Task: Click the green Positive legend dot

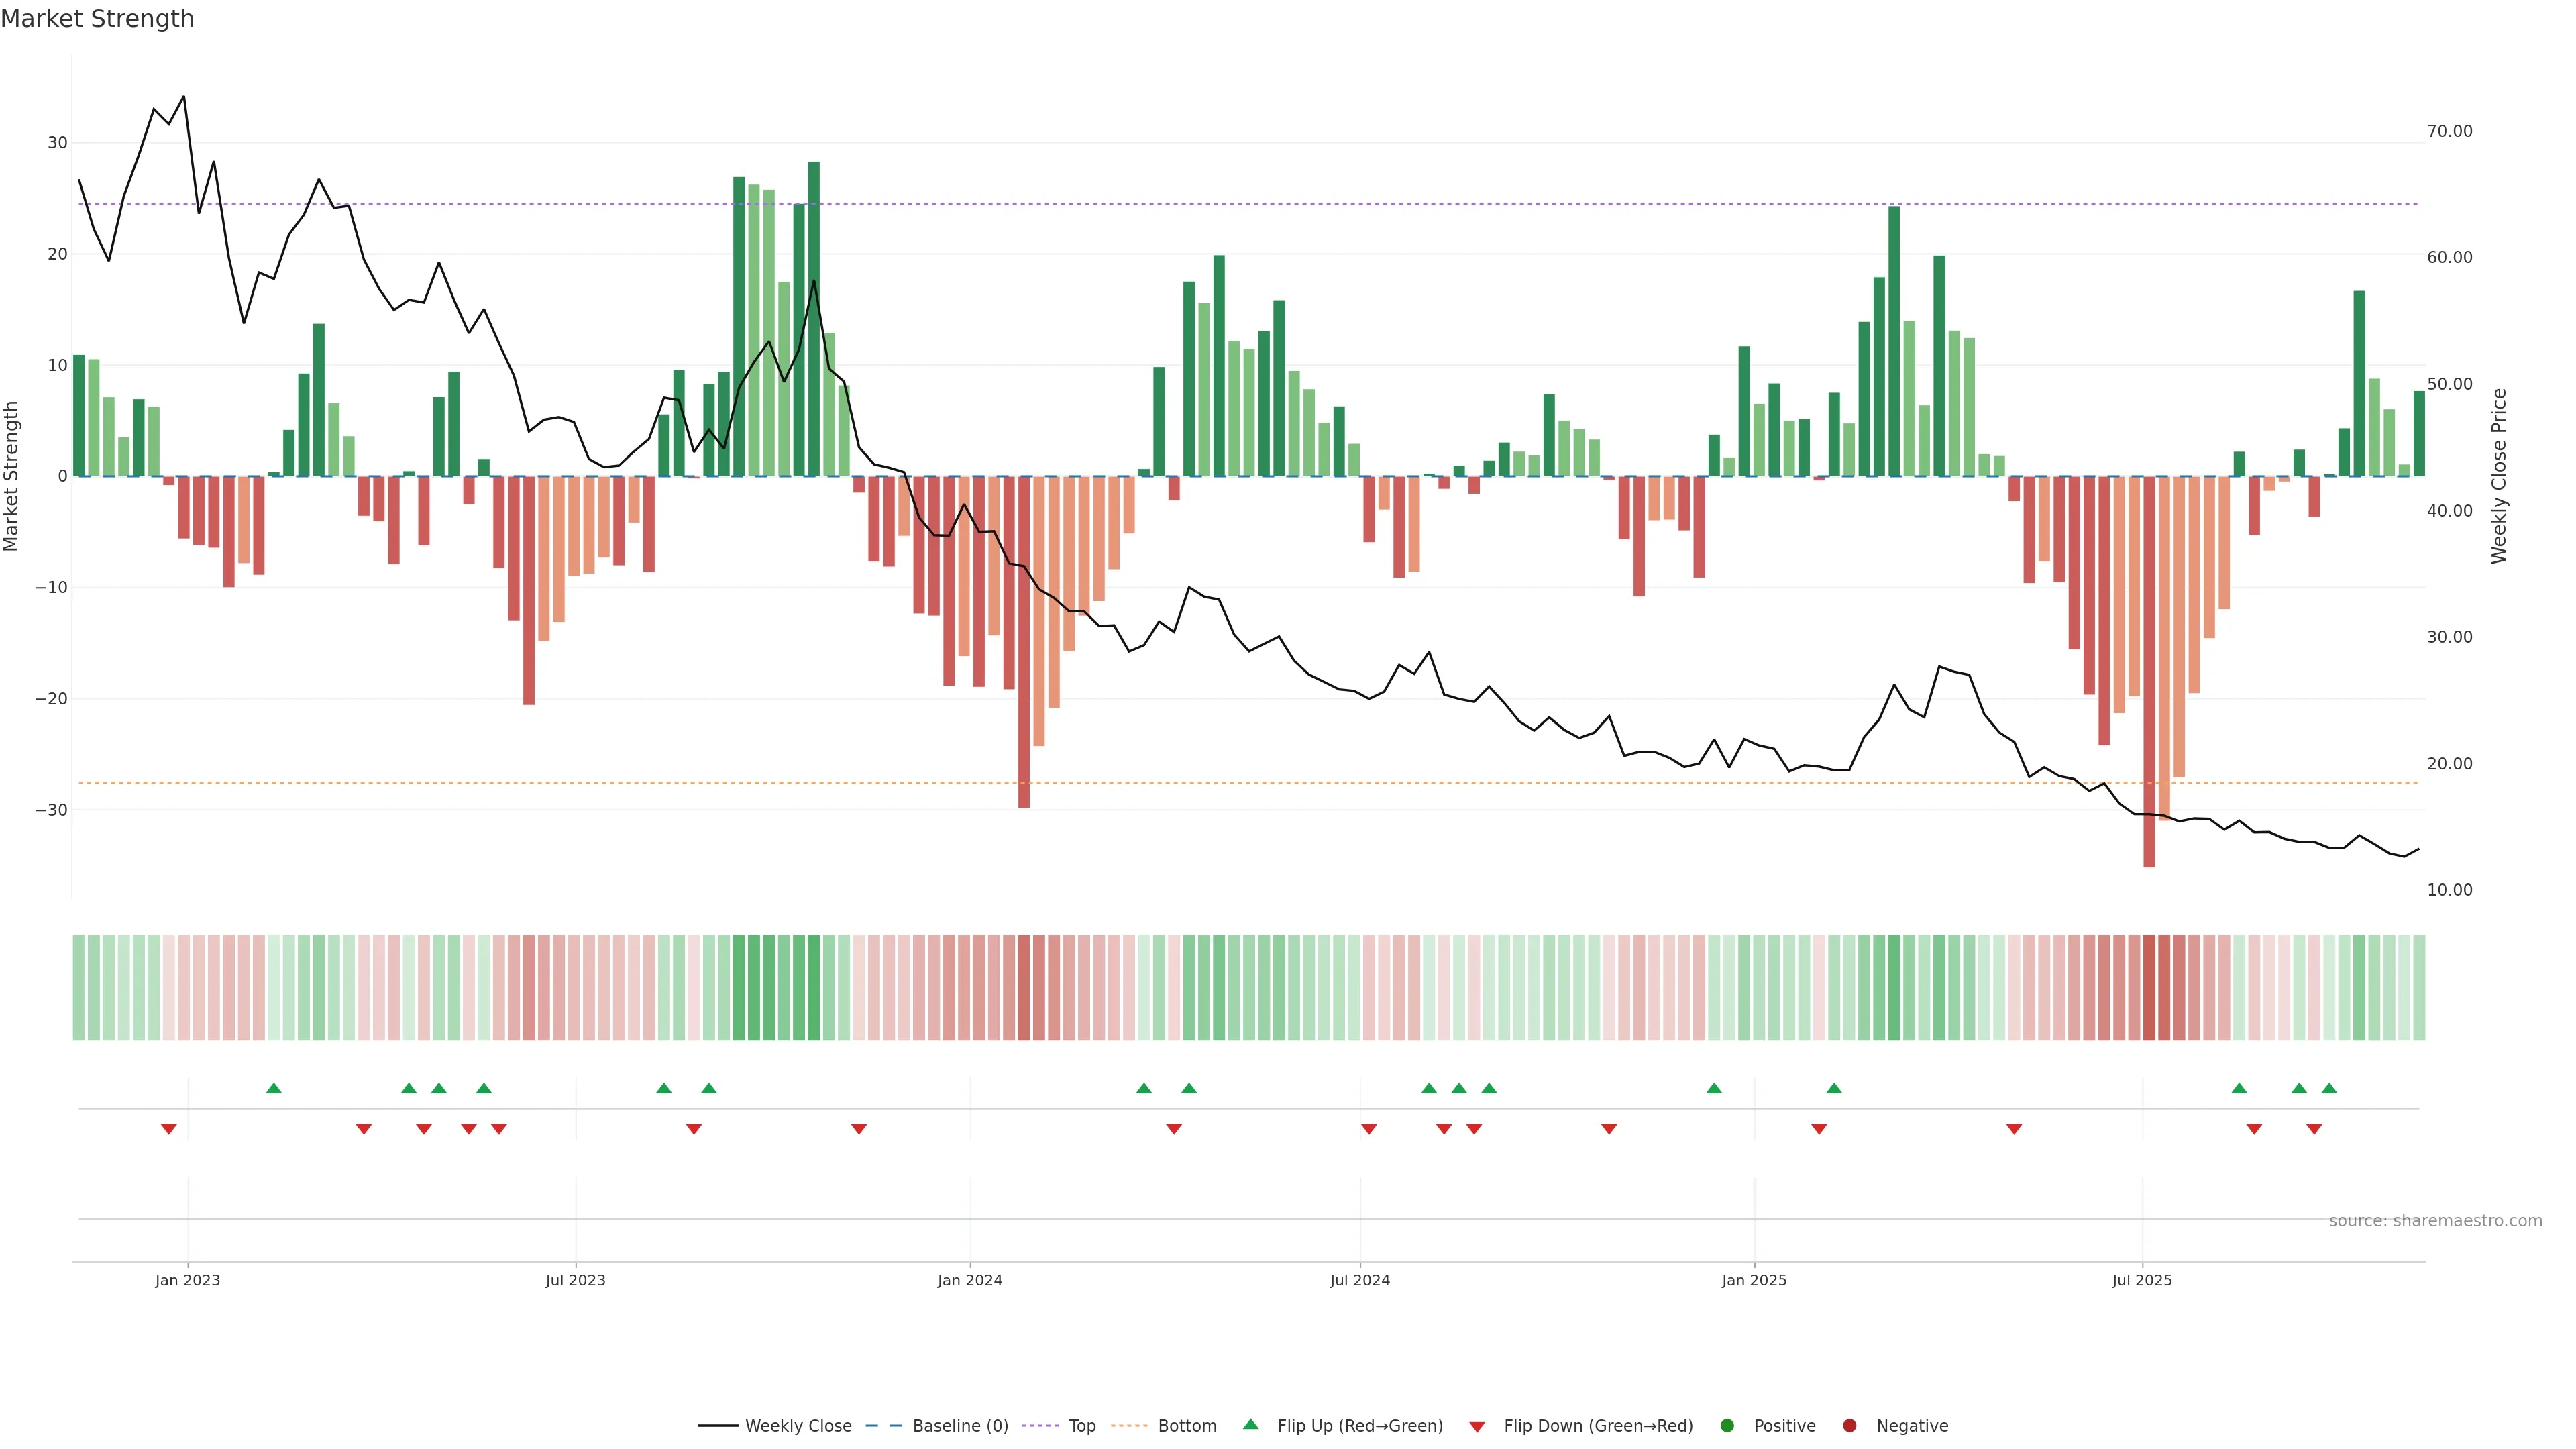Action: (1727, 1426)
